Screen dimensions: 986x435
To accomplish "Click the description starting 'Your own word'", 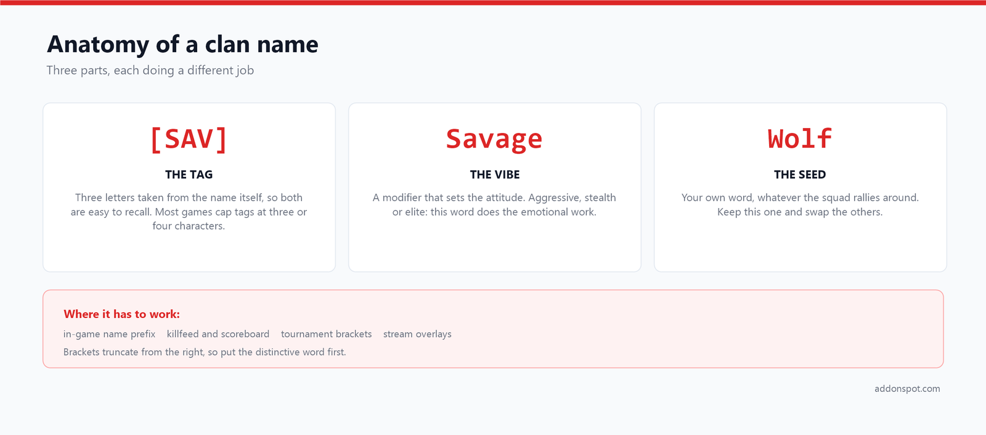I will point(800,204).
